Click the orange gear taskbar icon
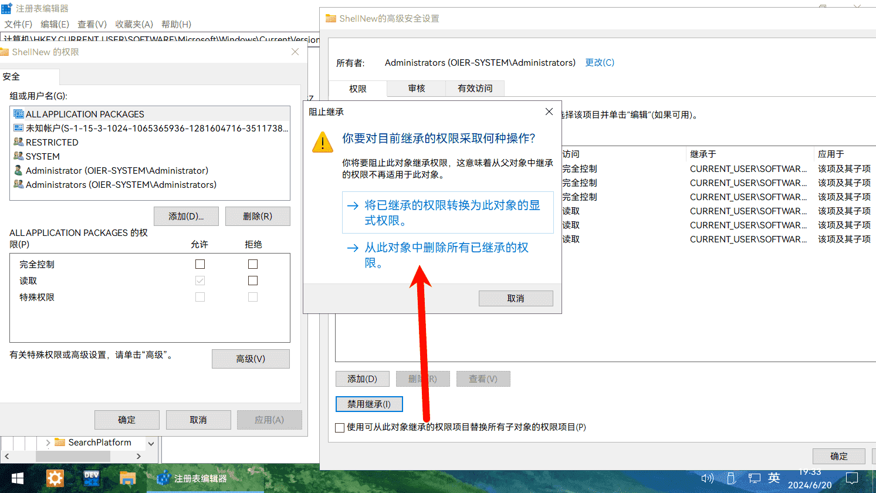The width and height of the screenshot is (876, 493). point(55,478)
